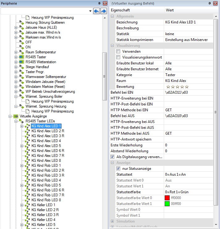Click the Raum Solltemperatur icon
Screen dimensions: 220x229
click(22, 52)
